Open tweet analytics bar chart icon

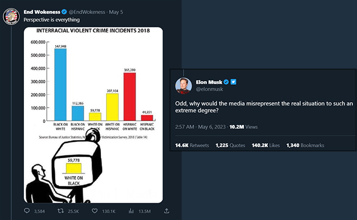pos(131,211)
